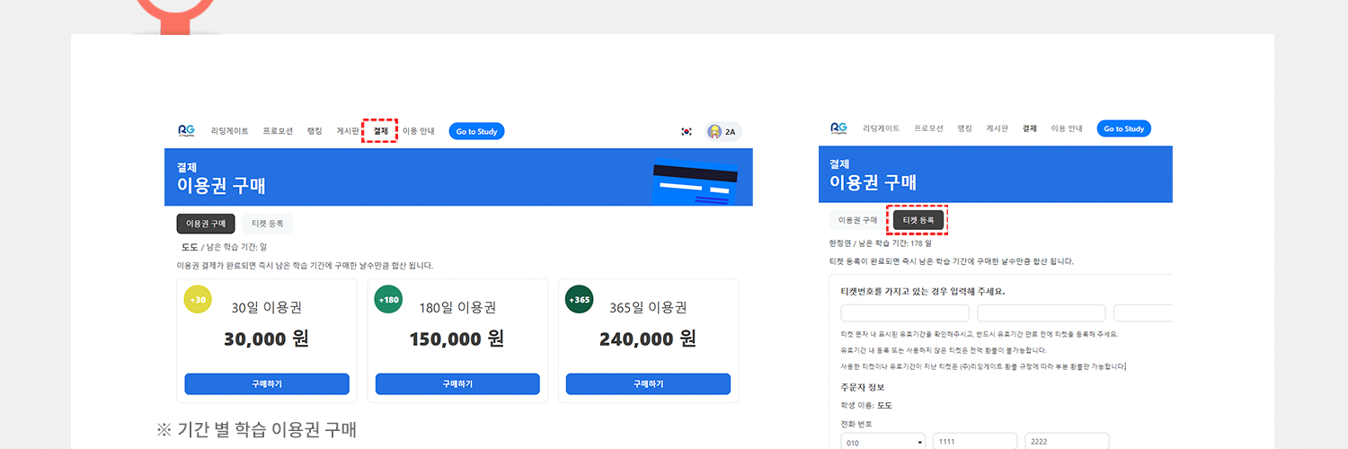This screenshot has height=449, width=1348.
Task: Click the RG logo in right screenshot
Action: 838,128
